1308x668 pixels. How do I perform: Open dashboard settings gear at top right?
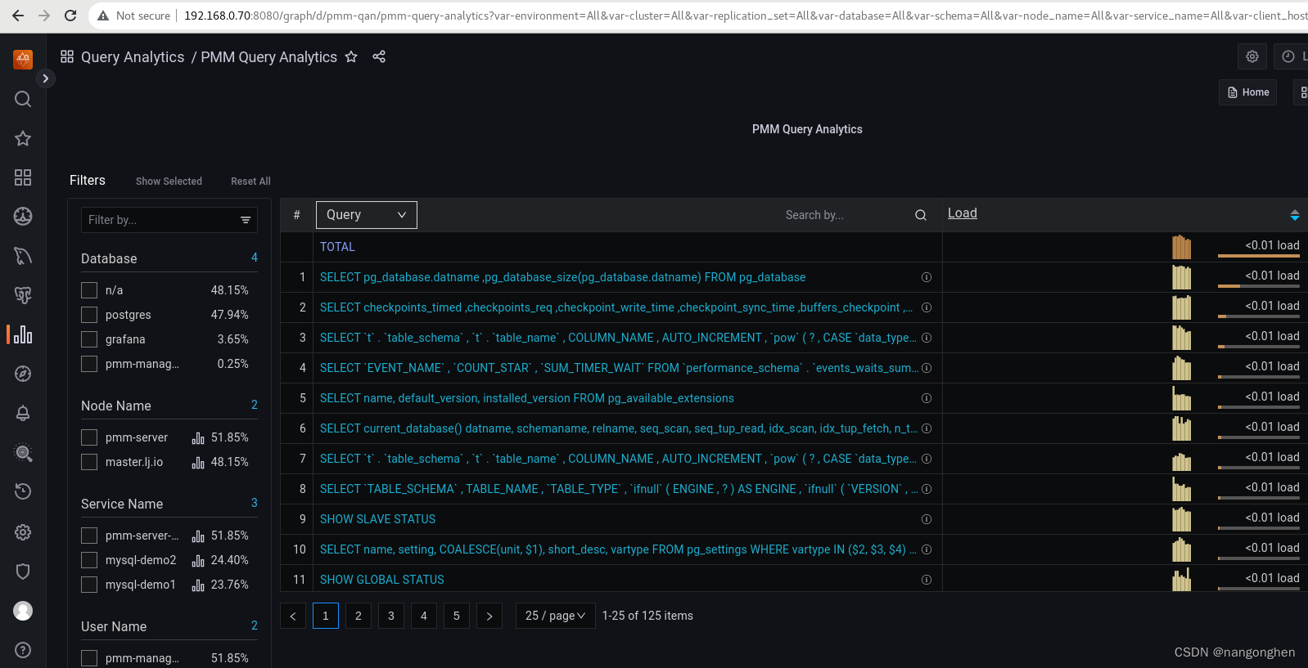(1252, 56)
